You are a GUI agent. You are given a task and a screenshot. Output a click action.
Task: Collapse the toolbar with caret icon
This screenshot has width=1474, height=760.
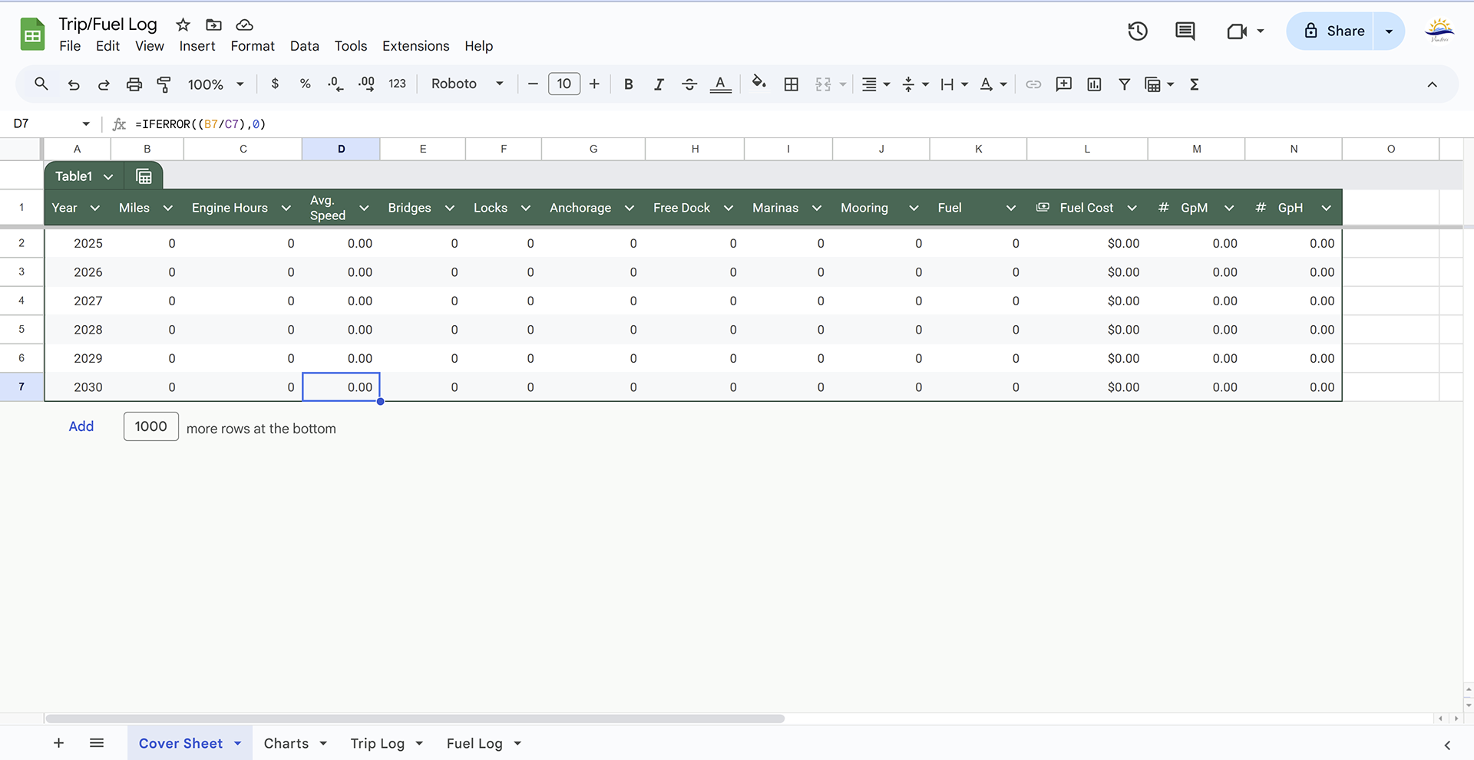[x=1432, y=84]
